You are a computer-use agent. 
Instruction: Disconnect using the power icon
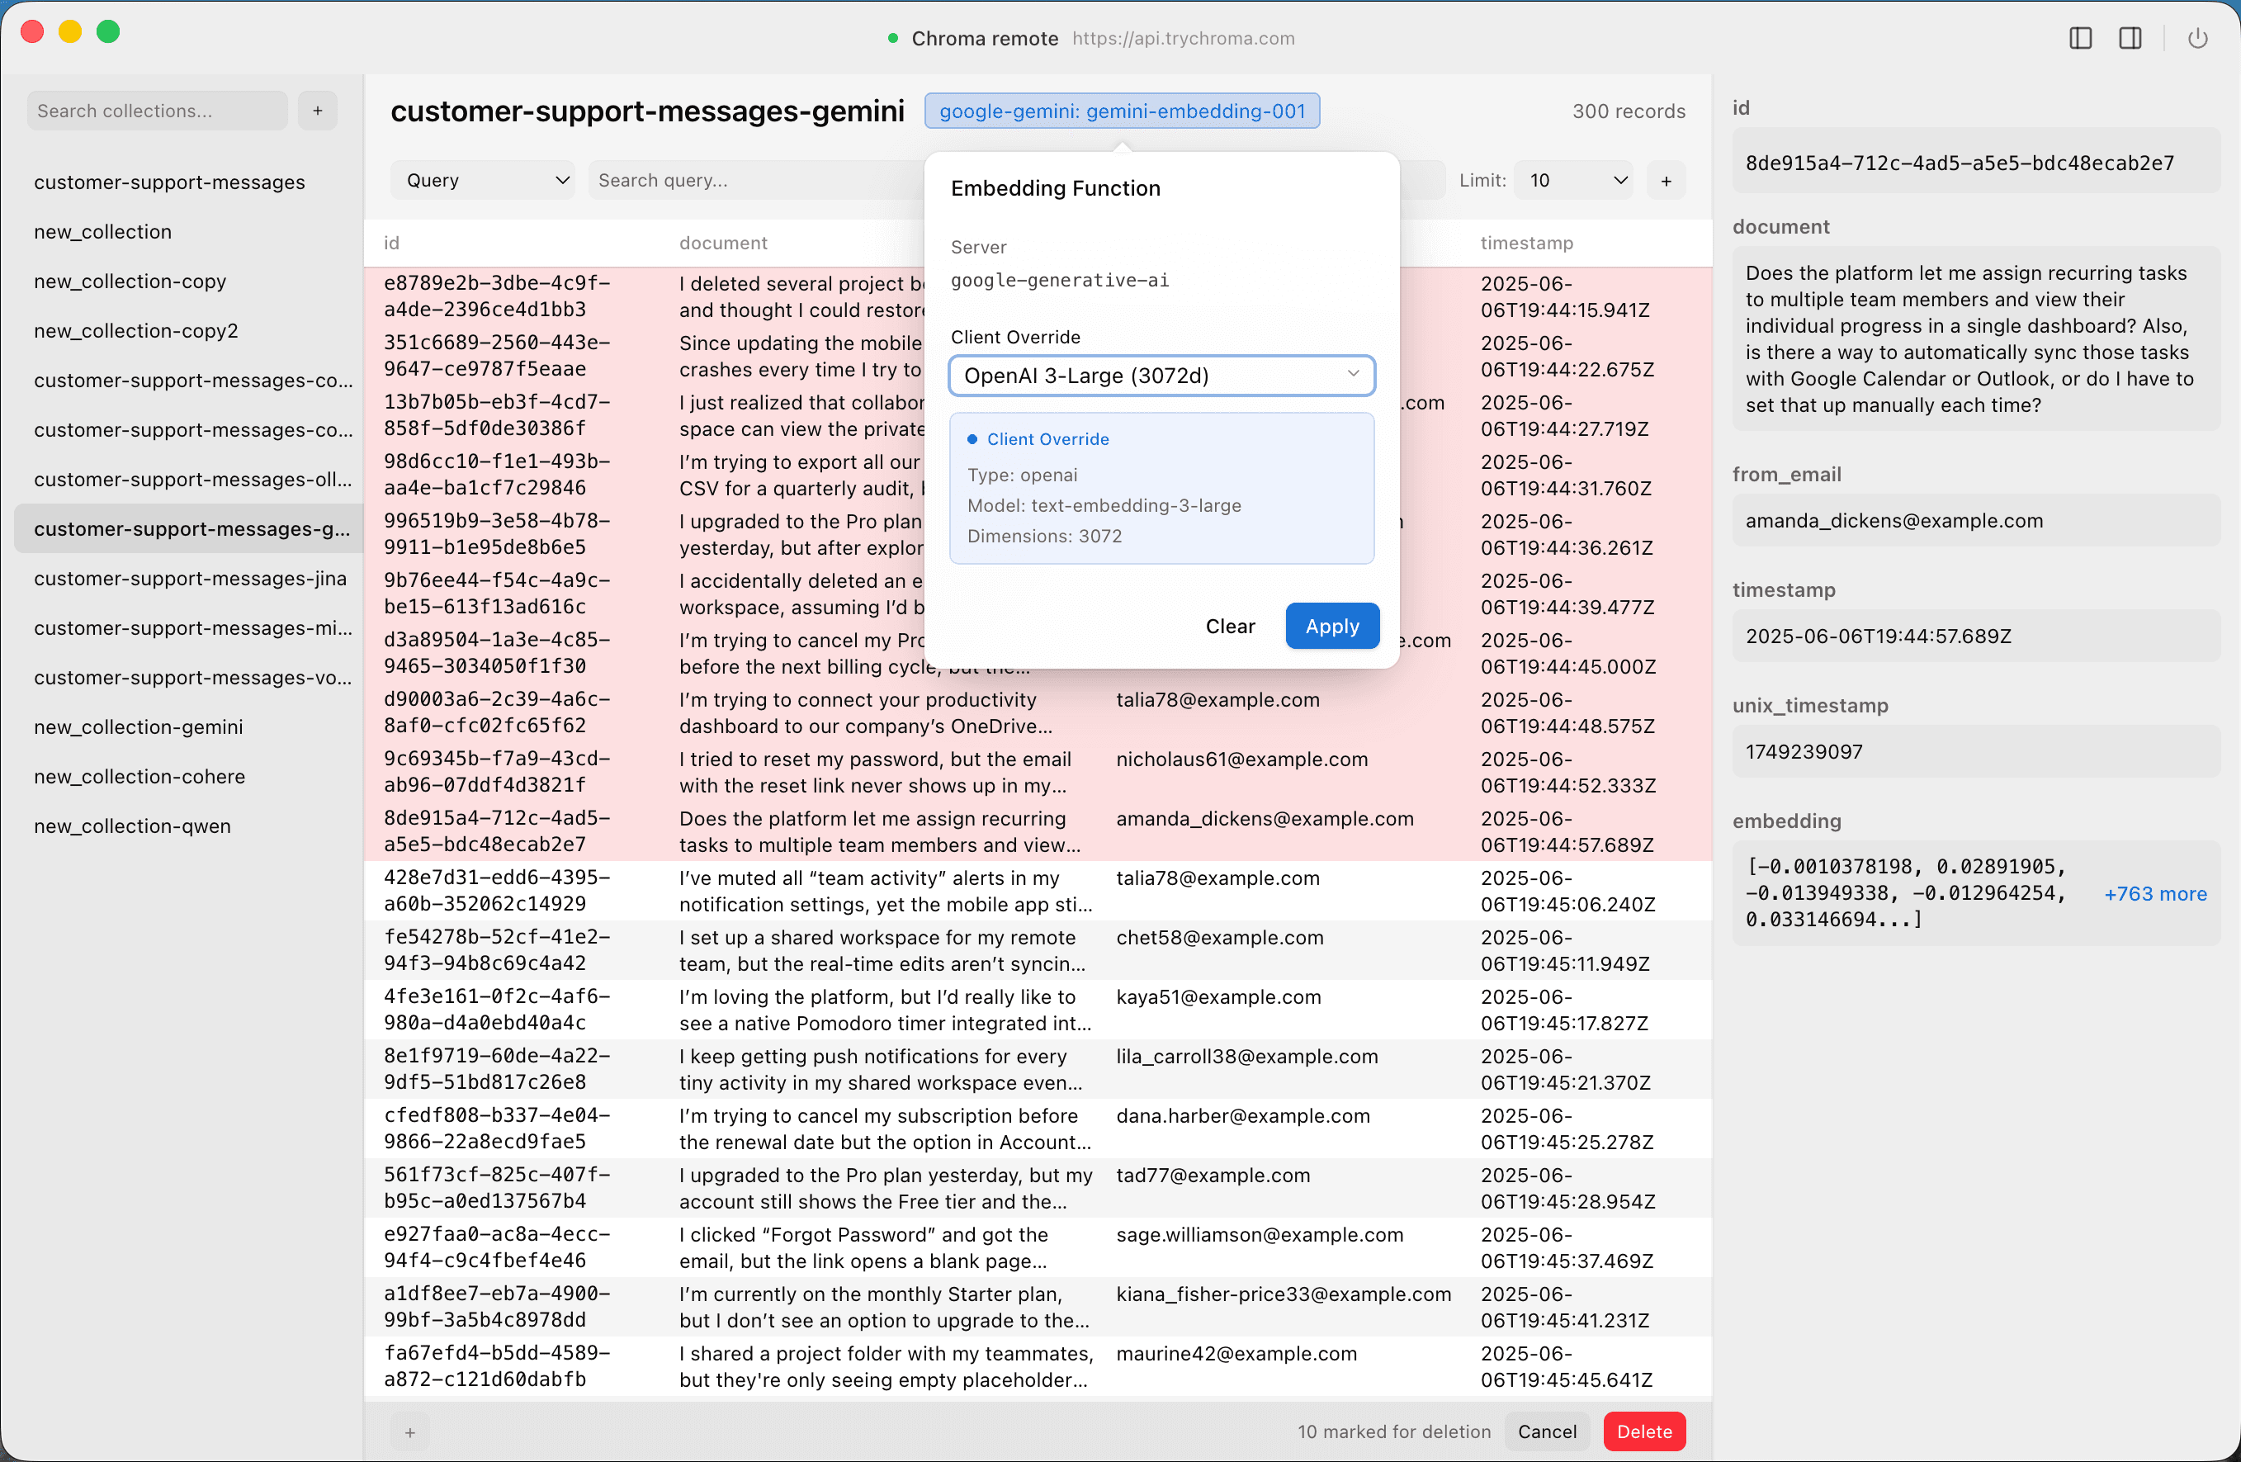click(2199, 38)
